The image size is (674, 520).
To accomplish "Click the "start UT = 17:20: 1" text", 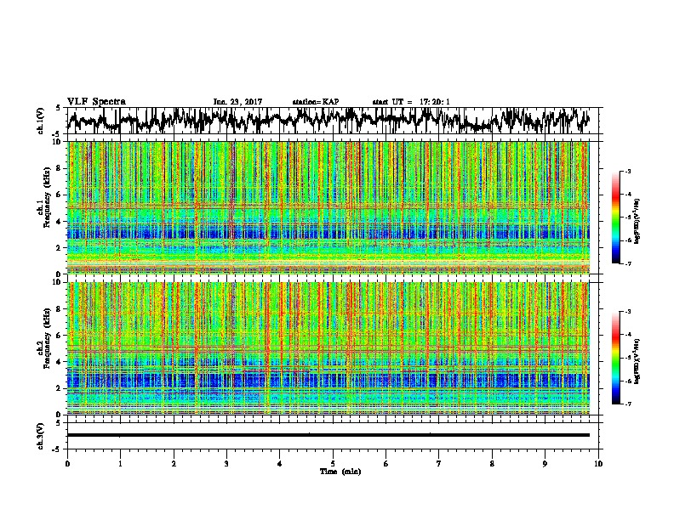I will point(411,102).
